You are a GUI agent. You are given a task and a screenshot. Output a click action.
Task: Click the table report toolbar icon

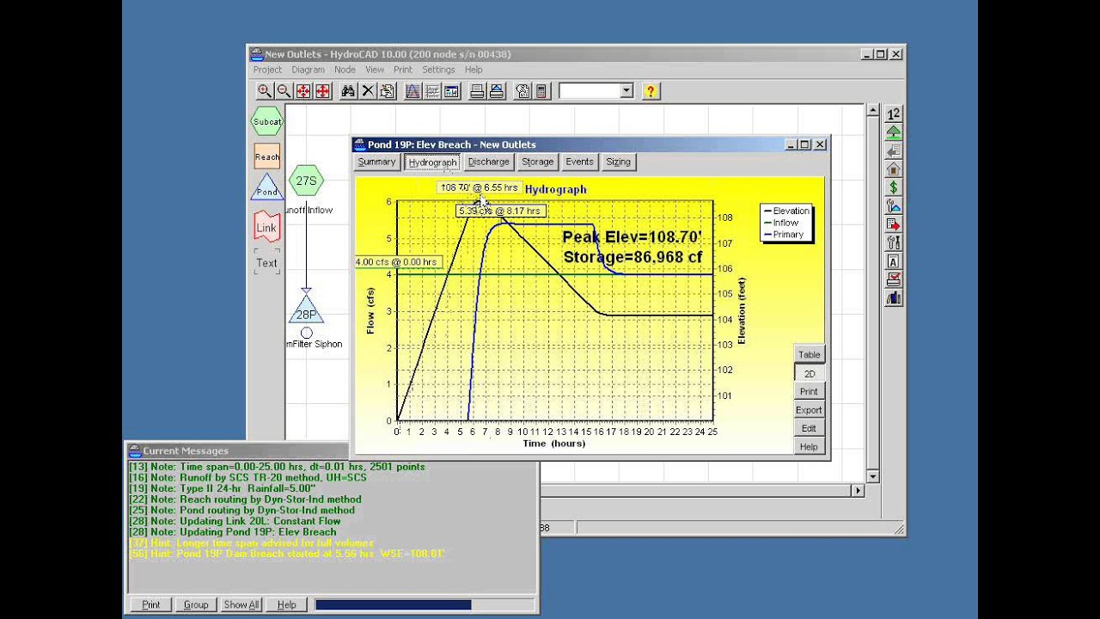click(x=432, y=91)
